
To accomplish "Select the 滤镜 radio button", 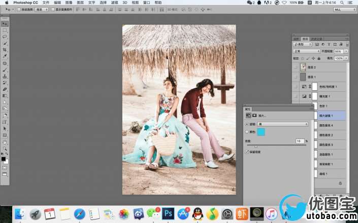I will [x=247, y=124].
